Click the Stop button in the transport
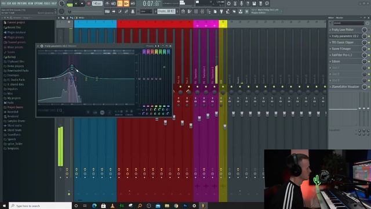Image resolution: width=371 pixels, height=209 pixels. [82, 3]
